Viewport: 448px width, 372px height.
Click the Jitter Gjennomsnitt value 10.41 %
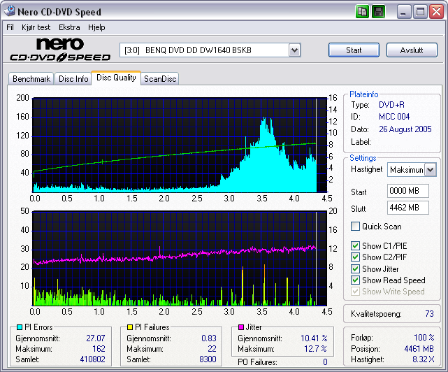pos(314,338)
